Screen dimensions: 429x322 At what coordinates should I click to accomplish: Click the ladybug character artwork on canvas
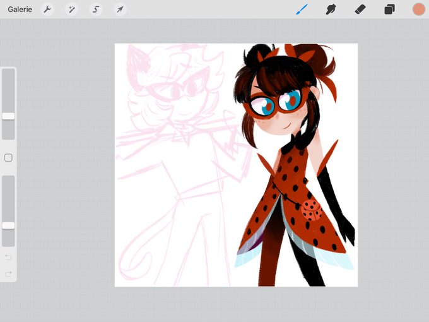[294, 164]
